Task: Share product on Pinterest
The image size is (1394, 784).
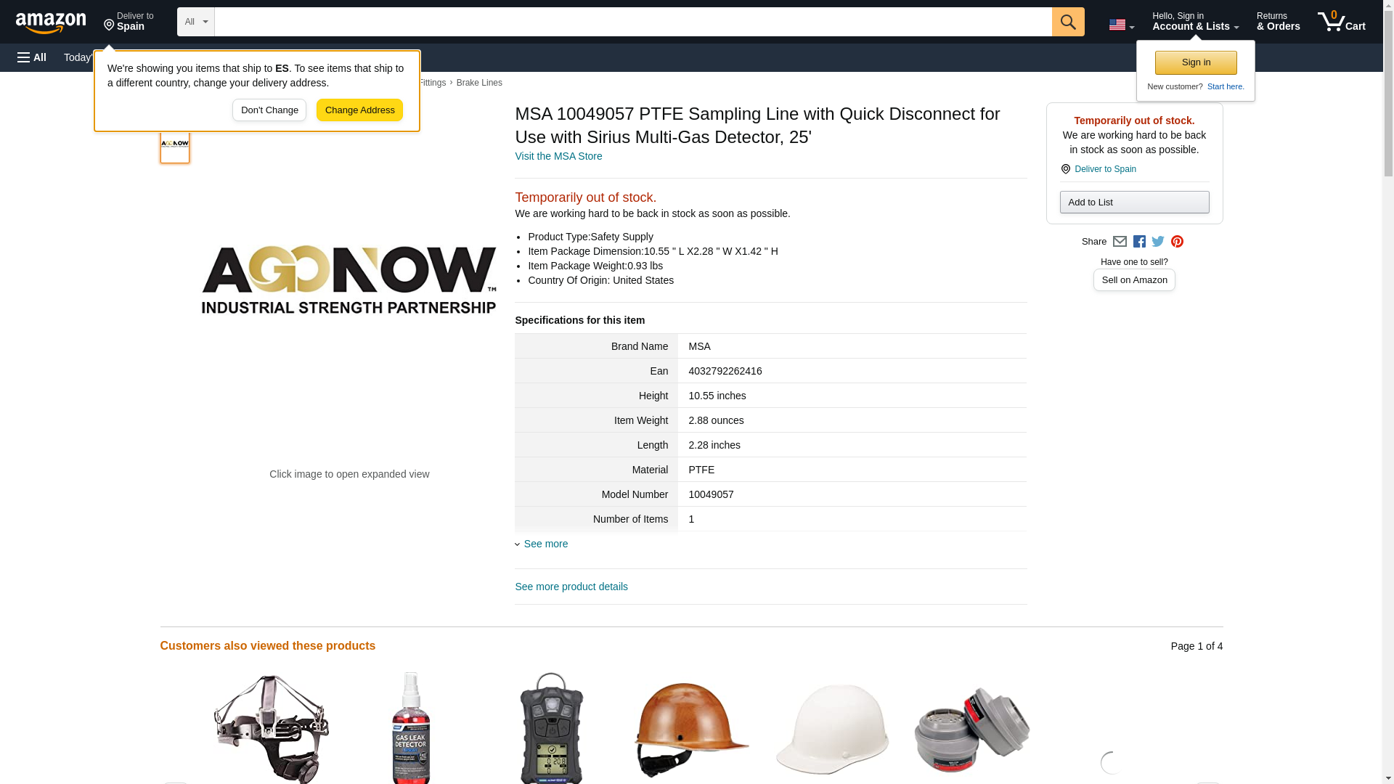Action: [1177, 242]
